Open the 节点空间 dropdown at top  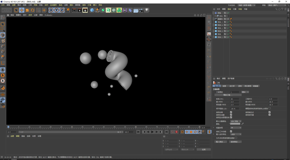pyautogui.click(x=247, y=5)
